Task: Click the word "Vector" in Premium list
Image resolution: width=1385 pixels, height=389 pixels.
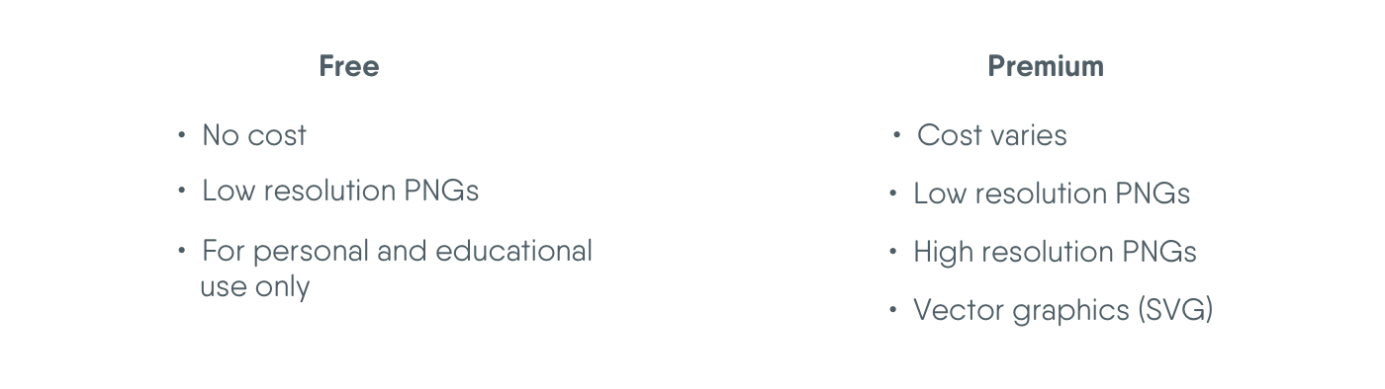Action: pyautogui.click(x=954, y=310)
